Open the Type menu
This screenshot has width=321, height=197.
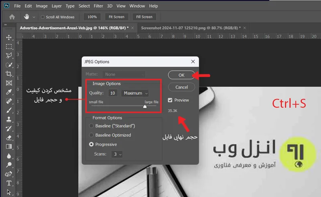point(70,6)
